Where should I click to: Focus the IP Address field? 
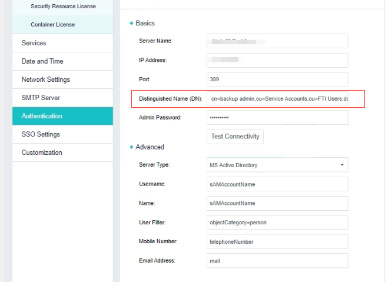click(x=277, y=60)
